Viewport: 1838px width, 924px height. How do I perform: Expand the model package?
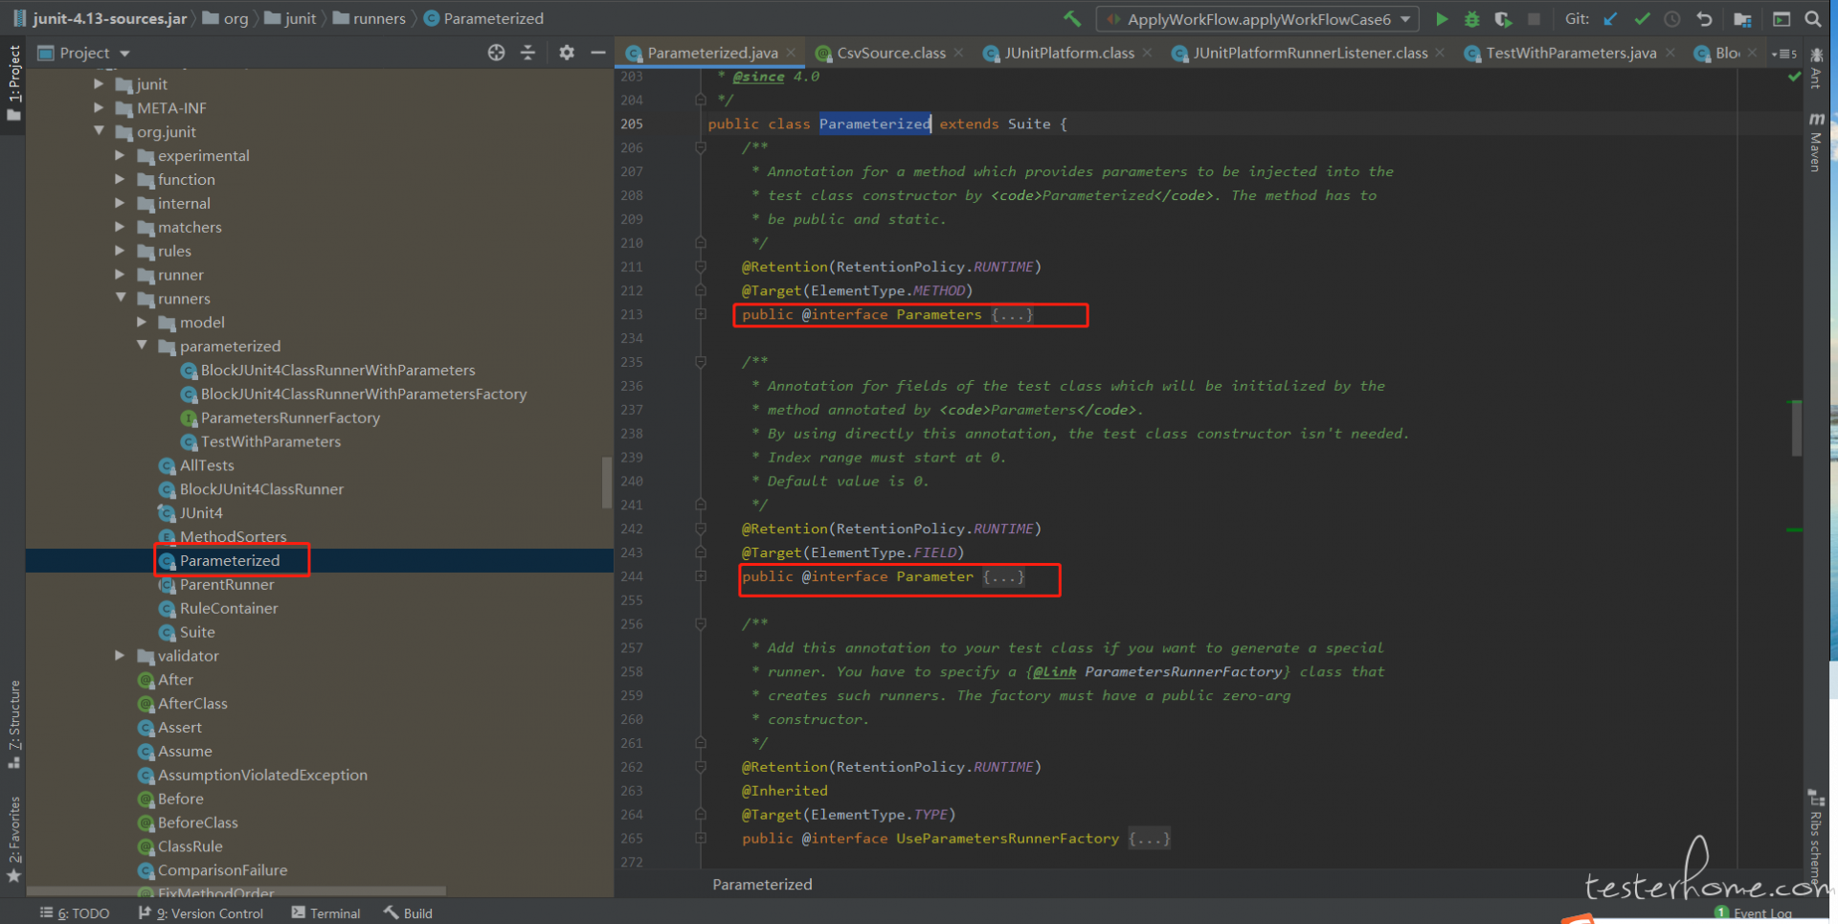(142, 322)
